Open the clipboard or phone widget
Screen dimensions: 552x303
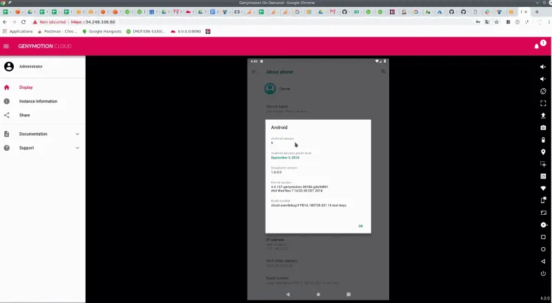pyautogui.click(x=543, y=200)
